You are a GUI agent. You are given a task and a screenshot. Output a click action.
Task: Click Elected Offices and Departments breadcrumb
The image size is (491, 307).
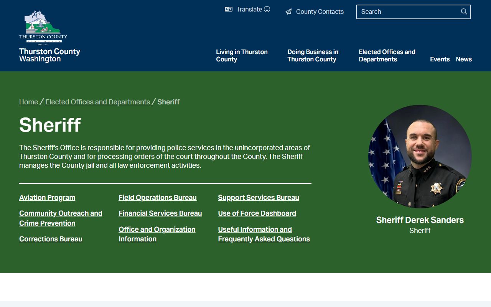point(97,102)
